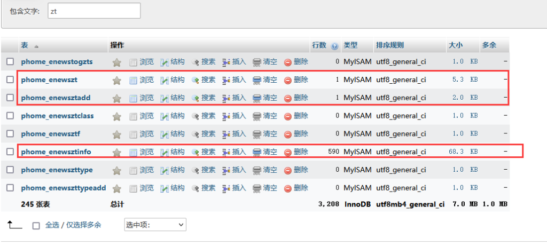Viewport: 547px width, 246px height.
Task: Click 浏览 for phome_enewsztadd
Action: tap(146, 98)
